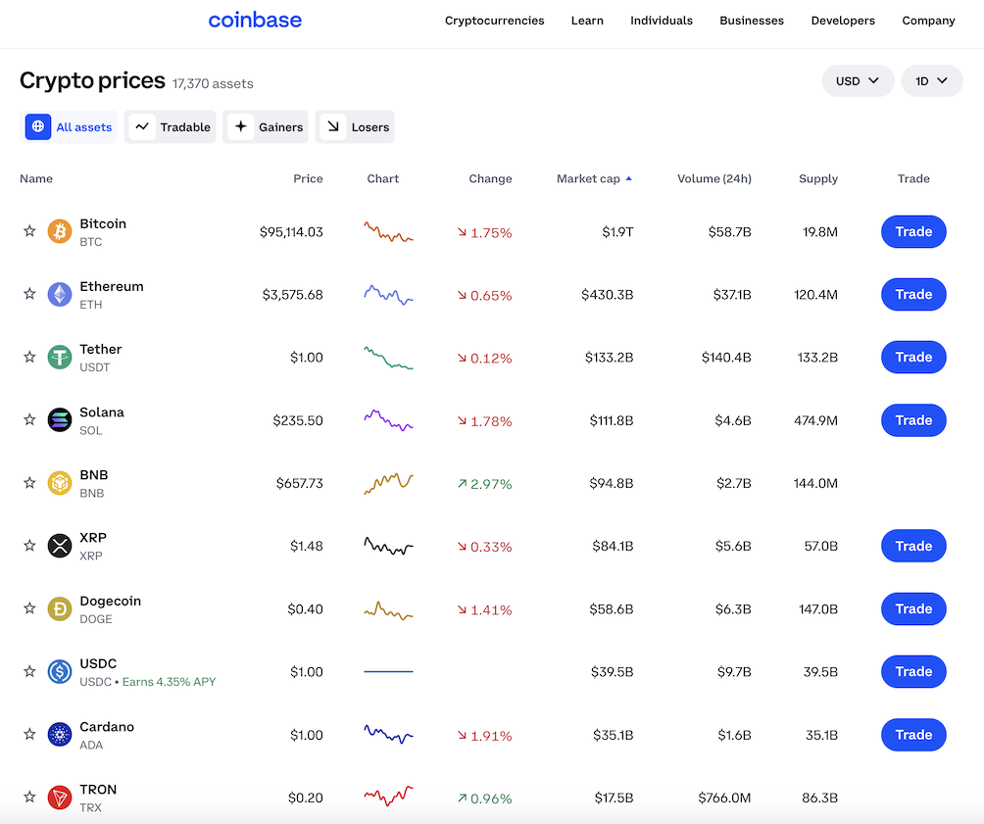Click the Cardano Trade button
This screenshot has height=824, width=984.
pos(913,734)
